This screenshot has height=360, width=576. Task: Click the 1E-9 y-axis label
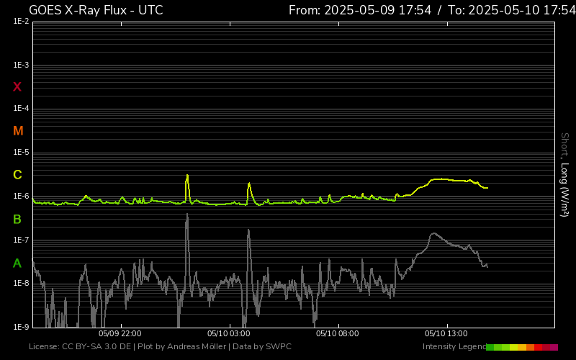click(x=21, y=327)
